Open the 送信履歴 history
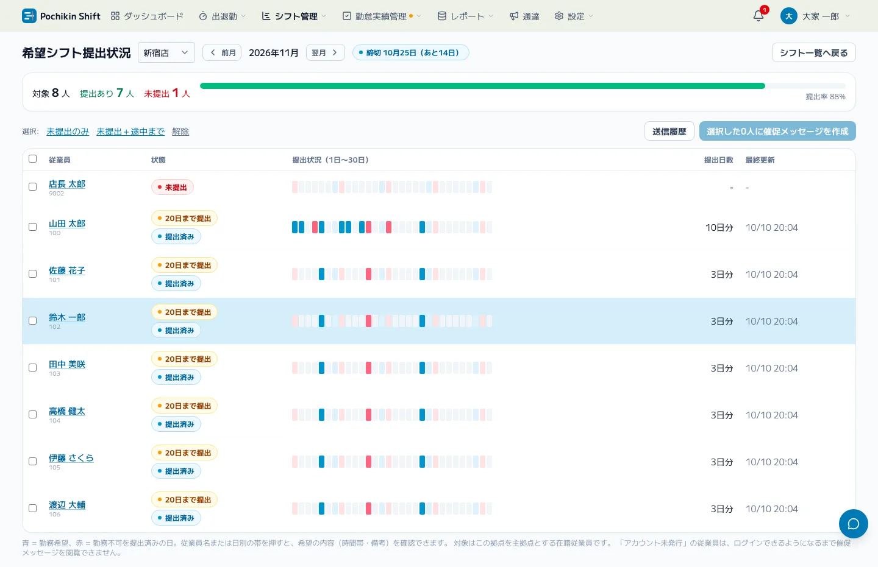 pos(669,131)
